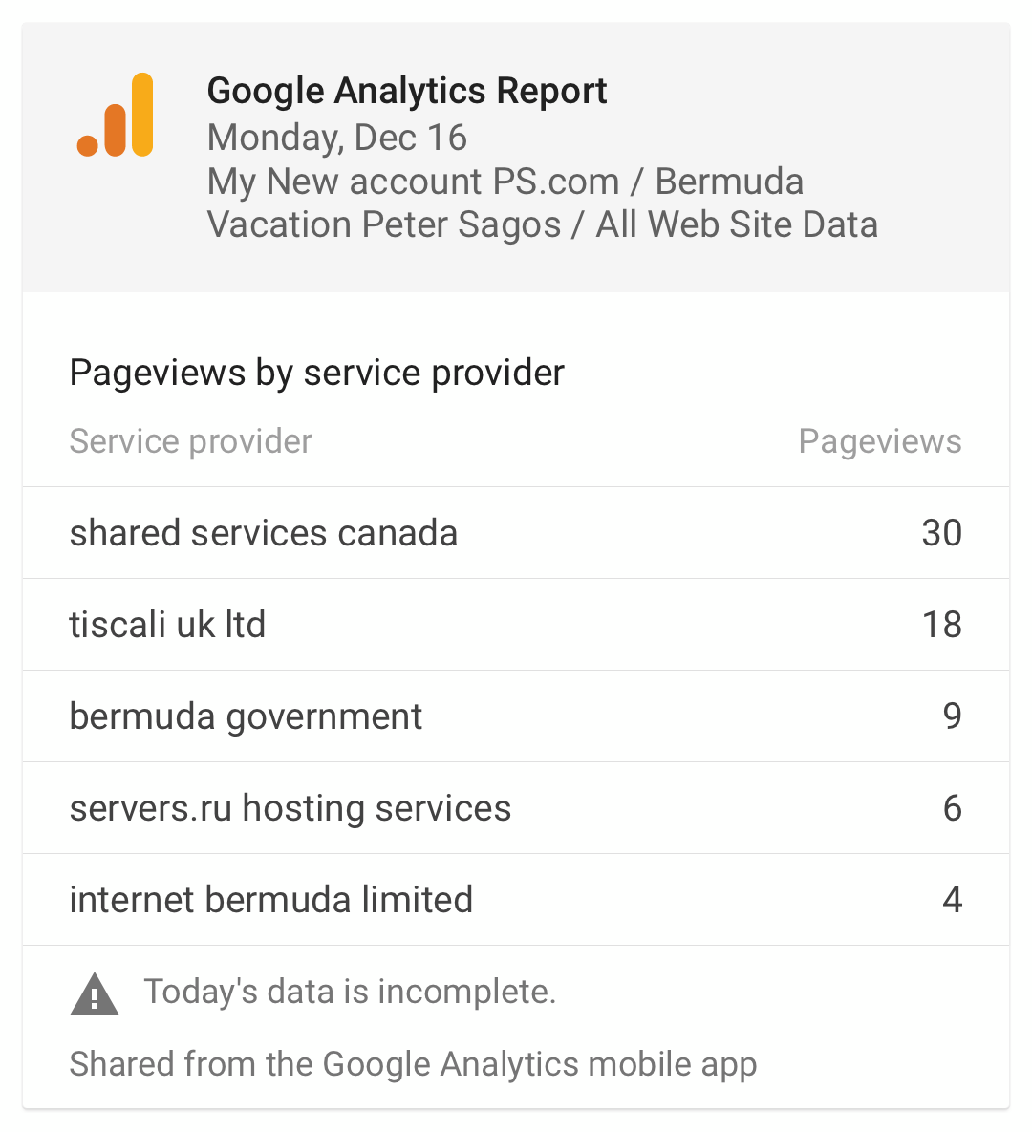
Task: Click the pageview count 9
Action: coord(953,716)
